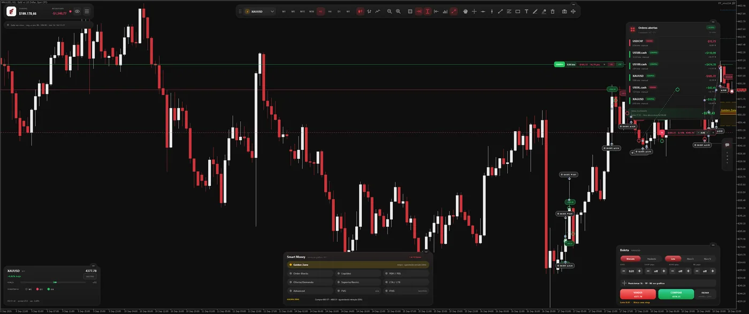Viewport: 749px width, 314px height.
Task: Toggle chart auto-scroll arrow icon
Action: (419, 11)
